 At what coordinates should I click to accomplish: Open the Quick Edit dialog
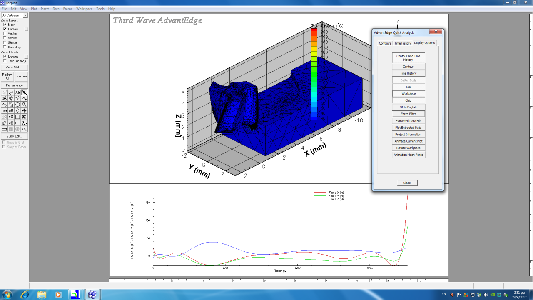(14, 136)
